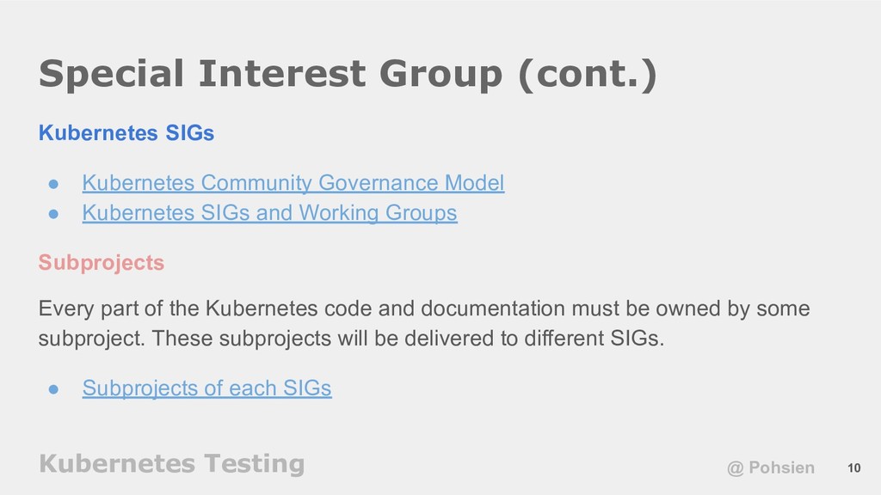The image size is (881, 495).
Task: Click the @ symbol before Pohsien
Action: (x=735, y=468)
